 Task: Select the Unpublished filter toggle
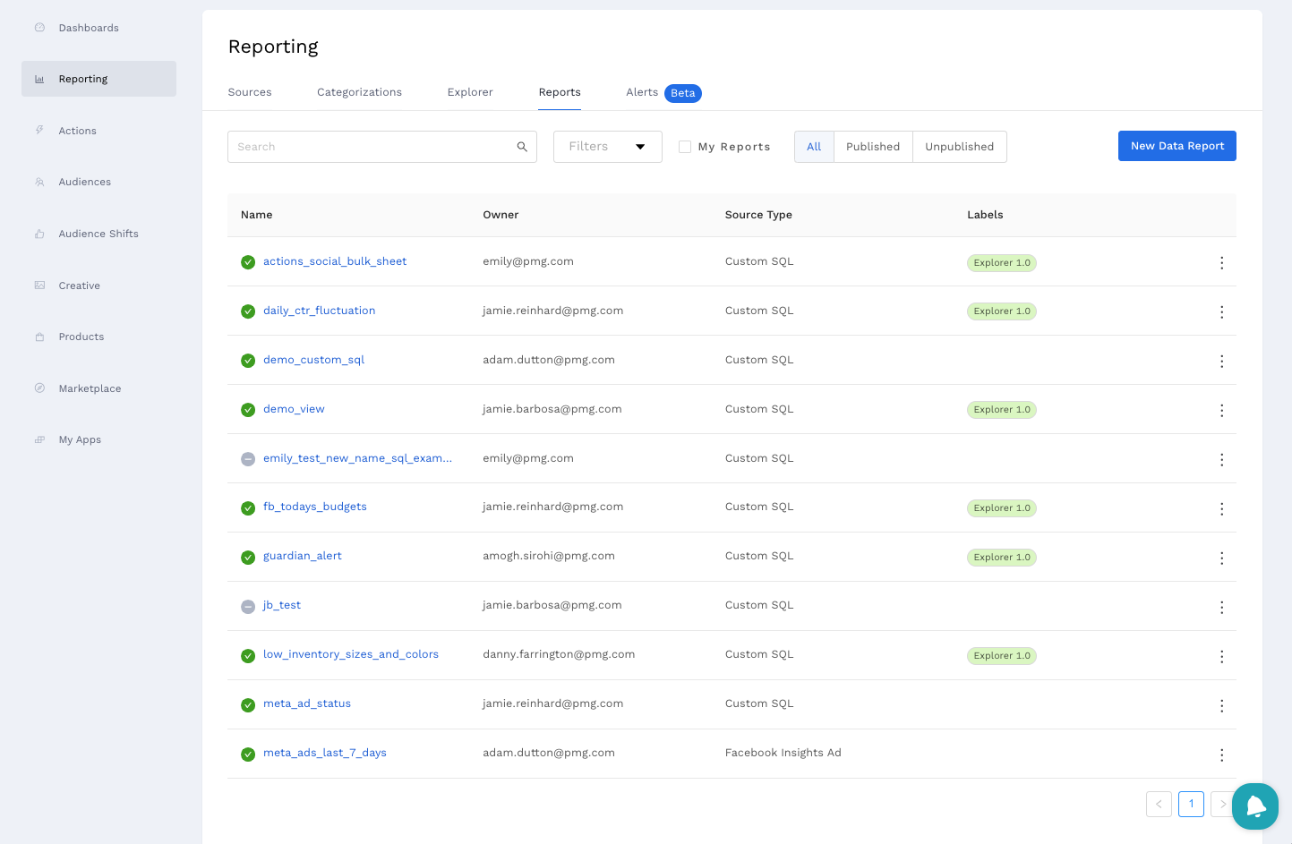[x=959, y=147]
